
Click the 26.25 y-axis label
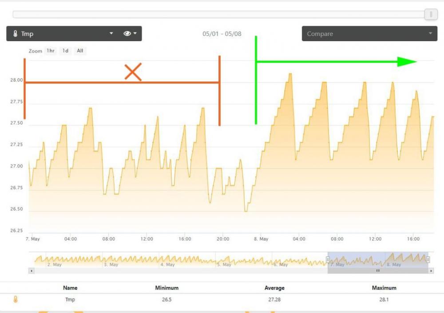(x=16, y=231)
